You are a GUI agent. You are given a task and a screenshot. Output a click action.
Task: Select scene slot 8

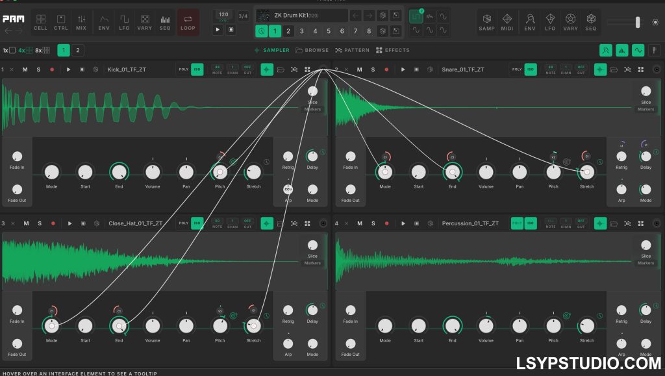tap(369, 31)
